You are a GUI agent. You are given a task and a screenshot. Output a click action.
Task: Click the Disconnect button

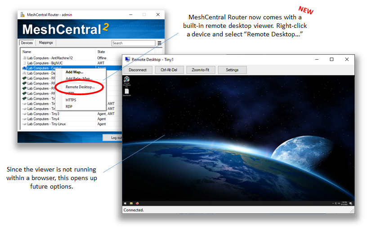[137, 70]
